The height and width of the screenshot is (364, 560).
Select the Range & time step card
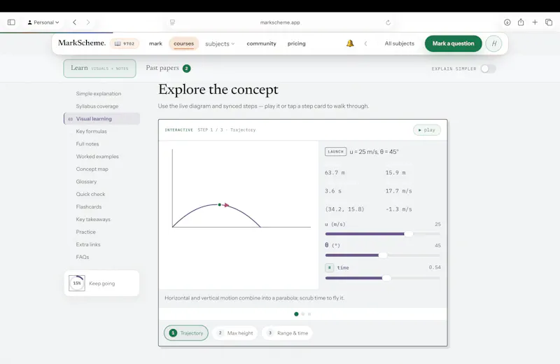pyautogui.click(x=287, y=333)
